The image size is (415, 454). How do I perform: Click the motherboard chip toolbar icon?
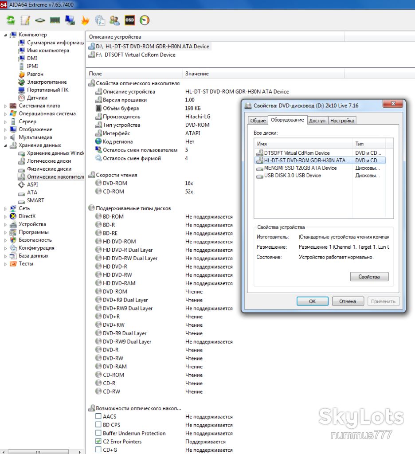tap(40, 20)
